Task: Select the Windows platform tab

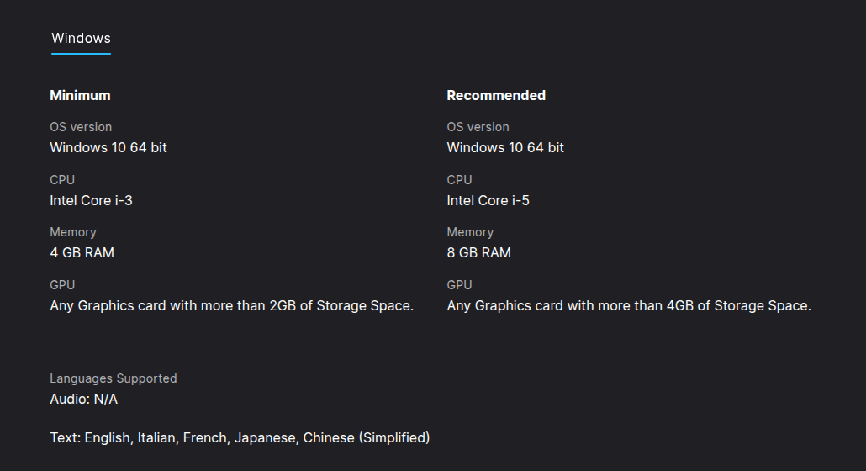Action: (81, 39)
